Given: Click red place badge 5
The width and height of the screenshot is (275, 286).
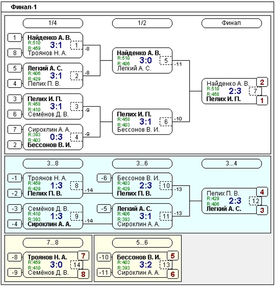Looking at the screenshot, I should tap(172, 256).
